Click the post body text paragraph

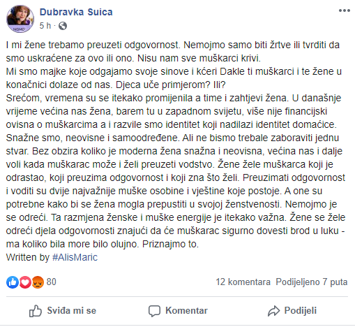176,145
